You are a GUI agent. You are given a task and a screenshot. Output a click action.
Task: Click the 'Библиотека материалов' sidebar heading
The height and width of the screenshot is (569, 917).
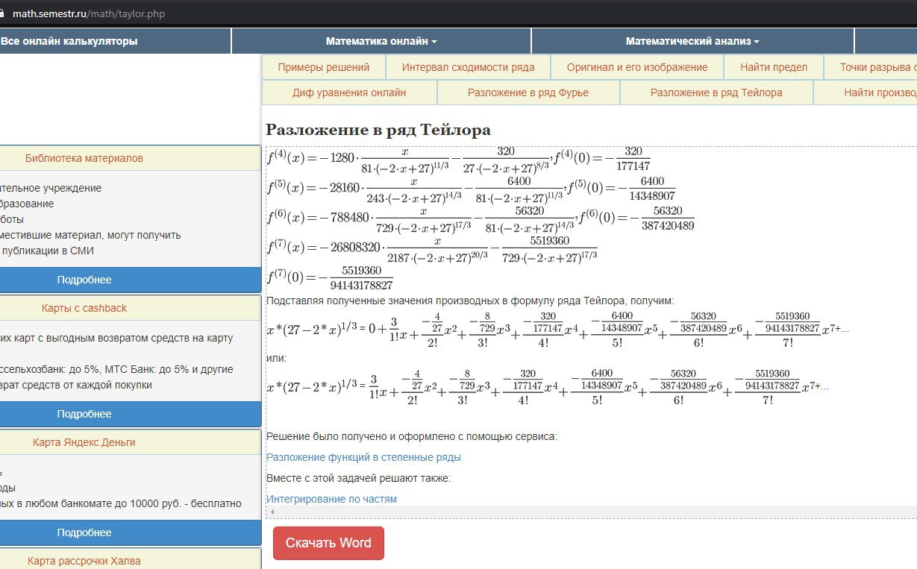click(x=84, y=158)
